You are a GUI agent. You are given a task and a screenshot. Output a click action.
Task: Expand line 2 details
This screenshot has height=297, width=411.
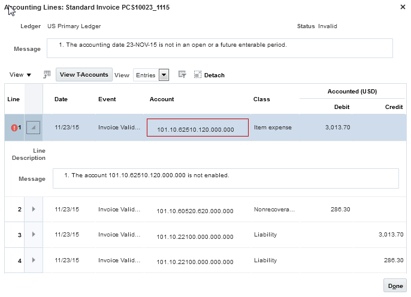pos(34,209)
